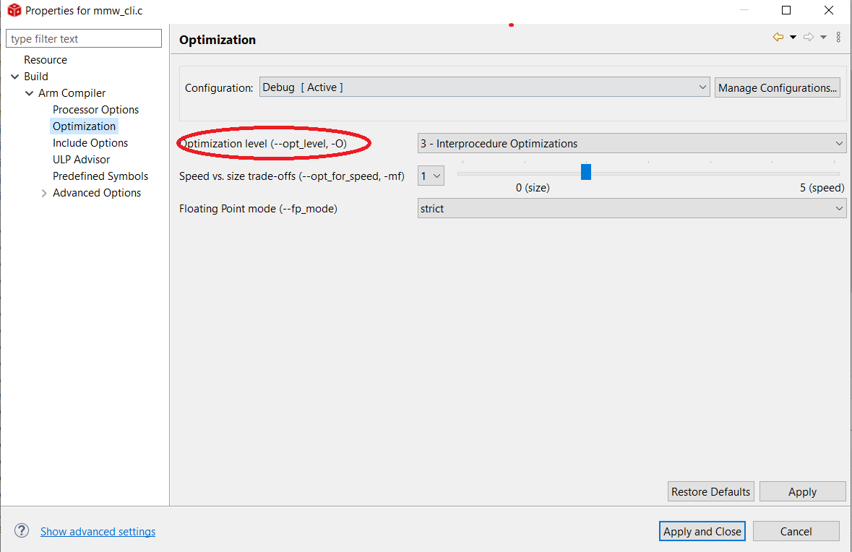Collapse the Build tree node
This screenshot has width=852, height=552.
15,77
